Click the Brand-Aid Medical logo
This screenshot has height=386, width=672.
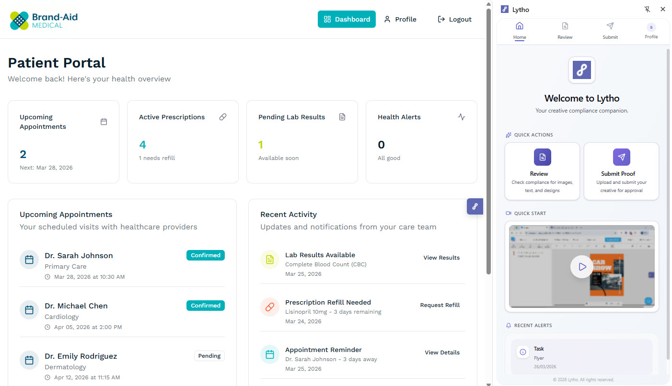pos(44,20)
